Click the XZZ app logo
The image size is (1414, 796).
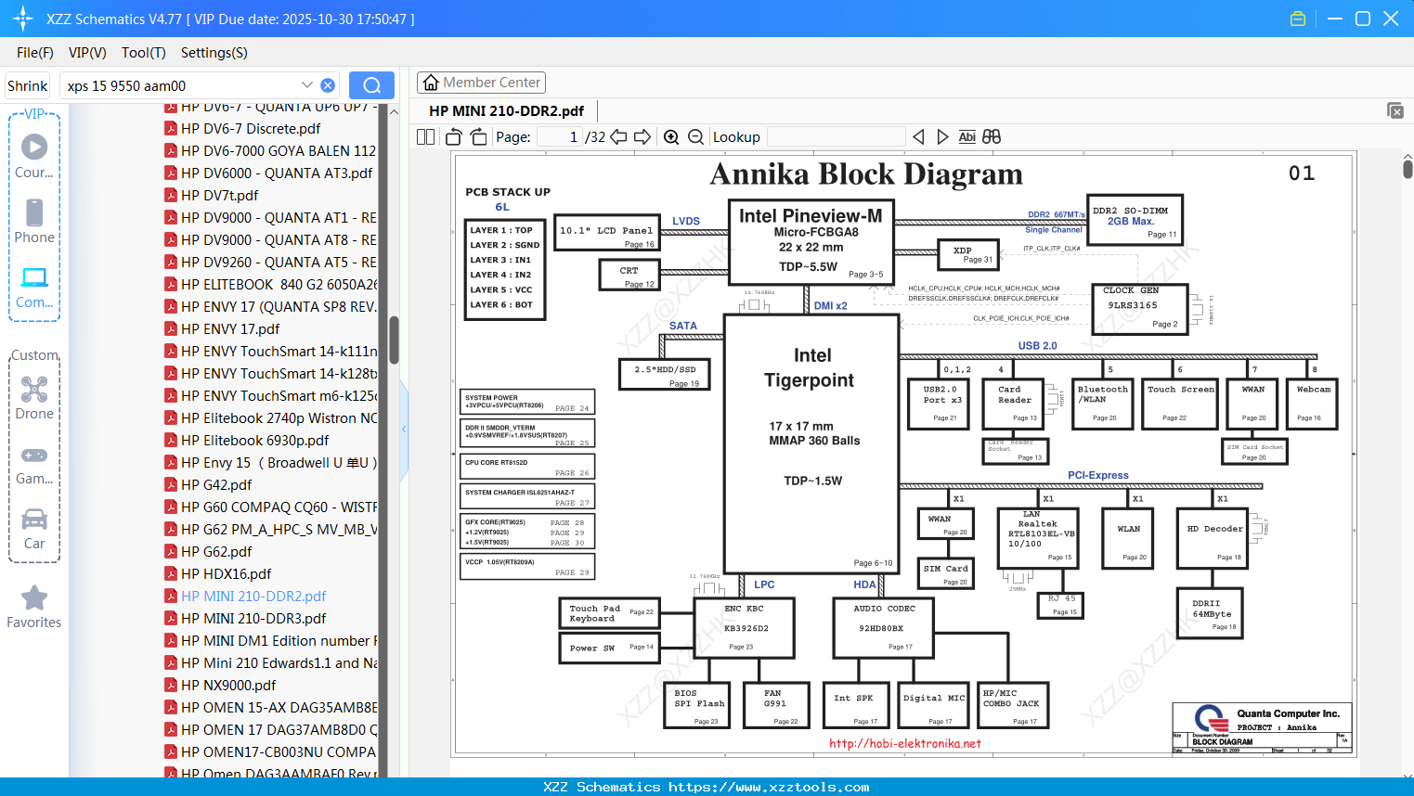point(22,19)
